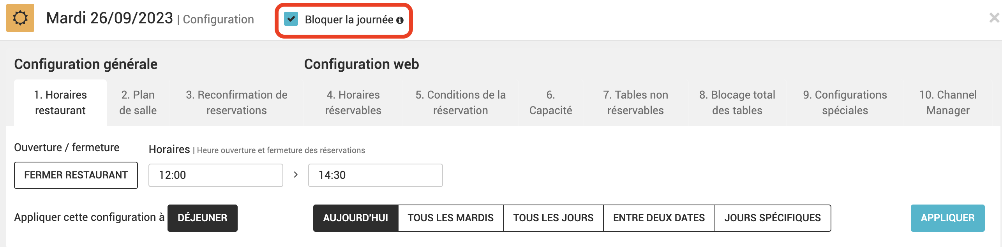
Task: Select TOUS LES MARDIS option
Action: pyautogui.click(x=451, y=218)
